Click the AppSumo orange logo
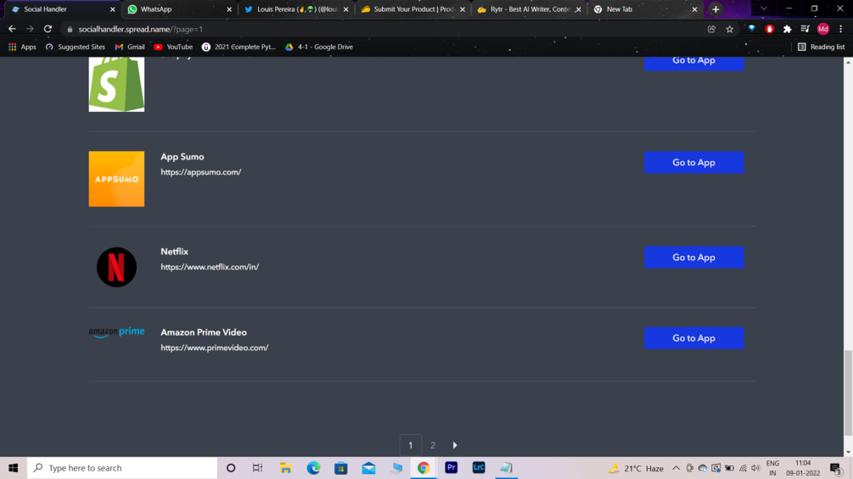This screenshot has width=853, height=479. pos(116,179)
